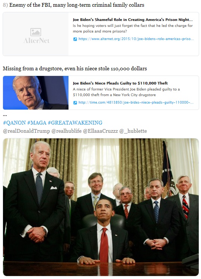Open the @realDonaldTrump mention

(27, 131)
